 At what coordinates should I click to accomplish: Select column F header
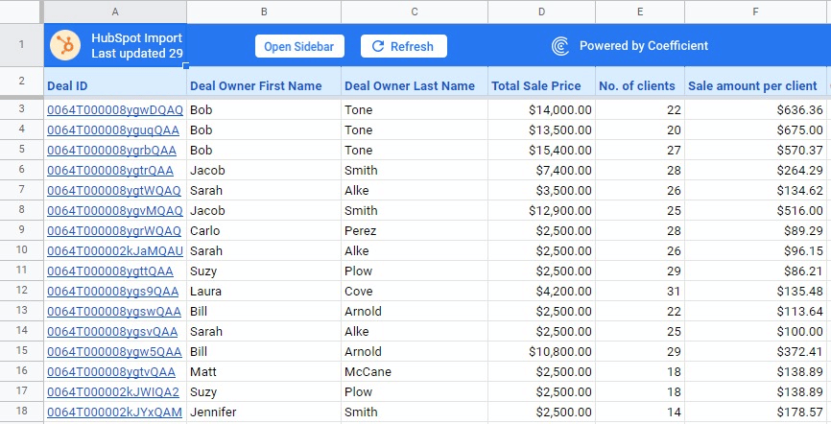coord(756,12)
